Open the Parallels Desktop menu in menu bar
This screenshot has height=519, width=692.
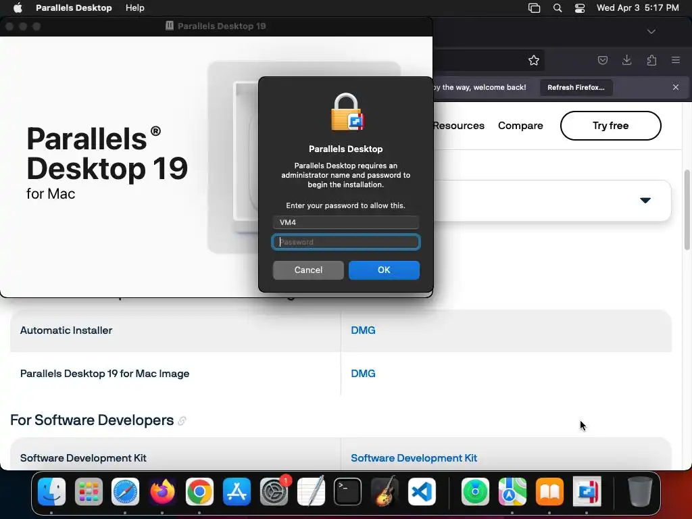(74, 7)
